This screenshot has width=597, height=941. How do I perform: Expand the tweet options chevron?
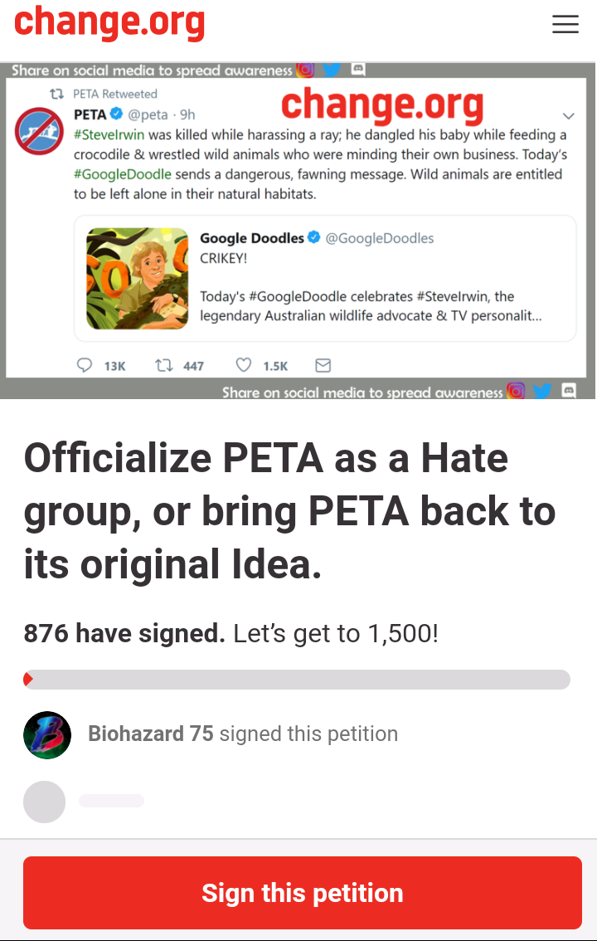tap(568, 116)
